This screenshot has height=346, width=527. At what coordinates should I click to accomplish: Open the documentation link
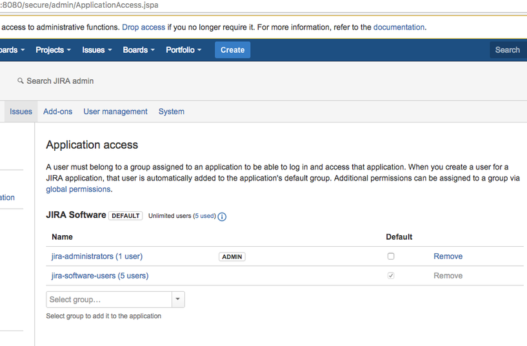[x=399, y=27]
